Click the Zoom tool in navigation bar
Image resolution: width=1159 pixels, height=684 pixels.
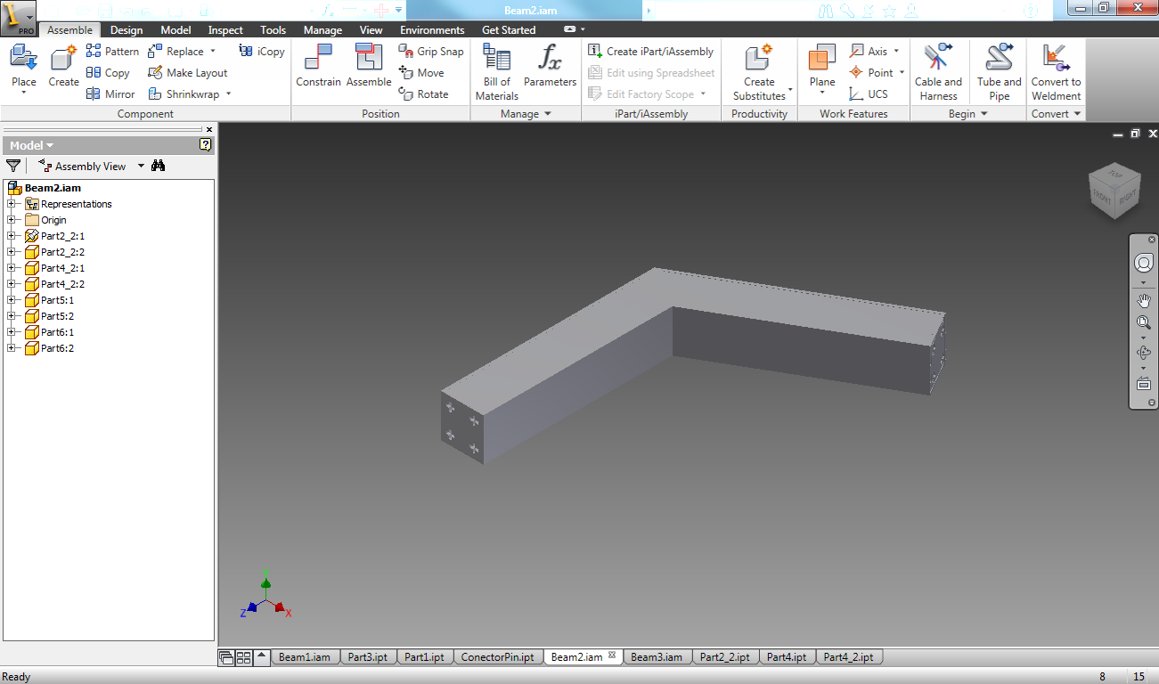[x=1144, y=322]
